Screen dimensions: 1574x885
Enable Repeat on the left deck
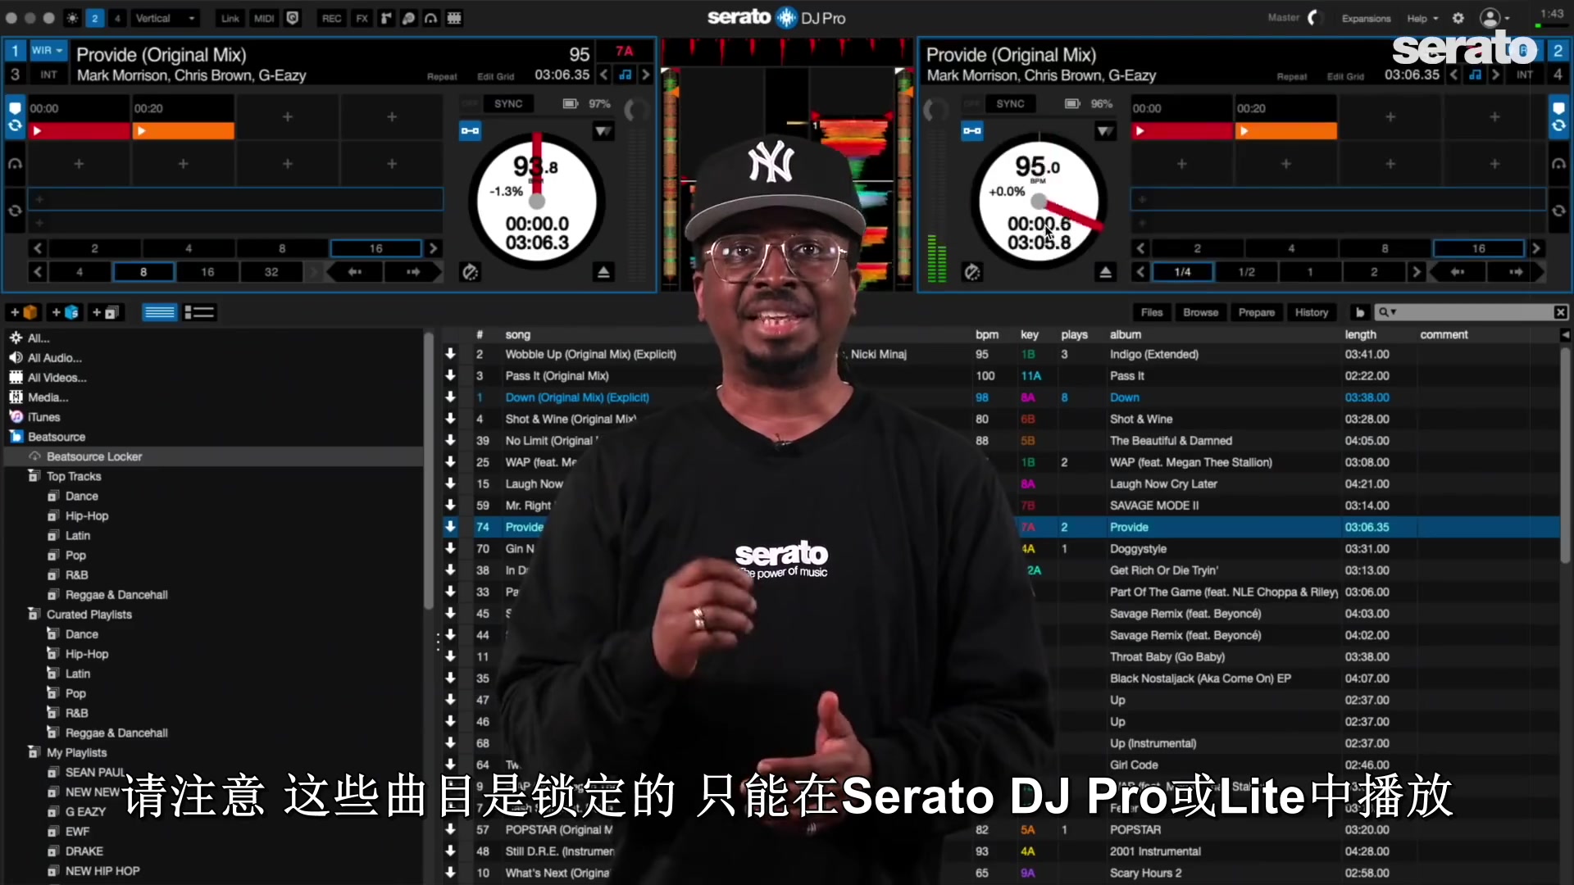442,76
